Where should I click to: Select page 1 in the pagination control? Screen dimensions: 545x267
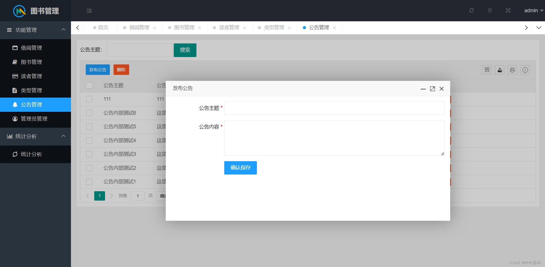point(100,196)
